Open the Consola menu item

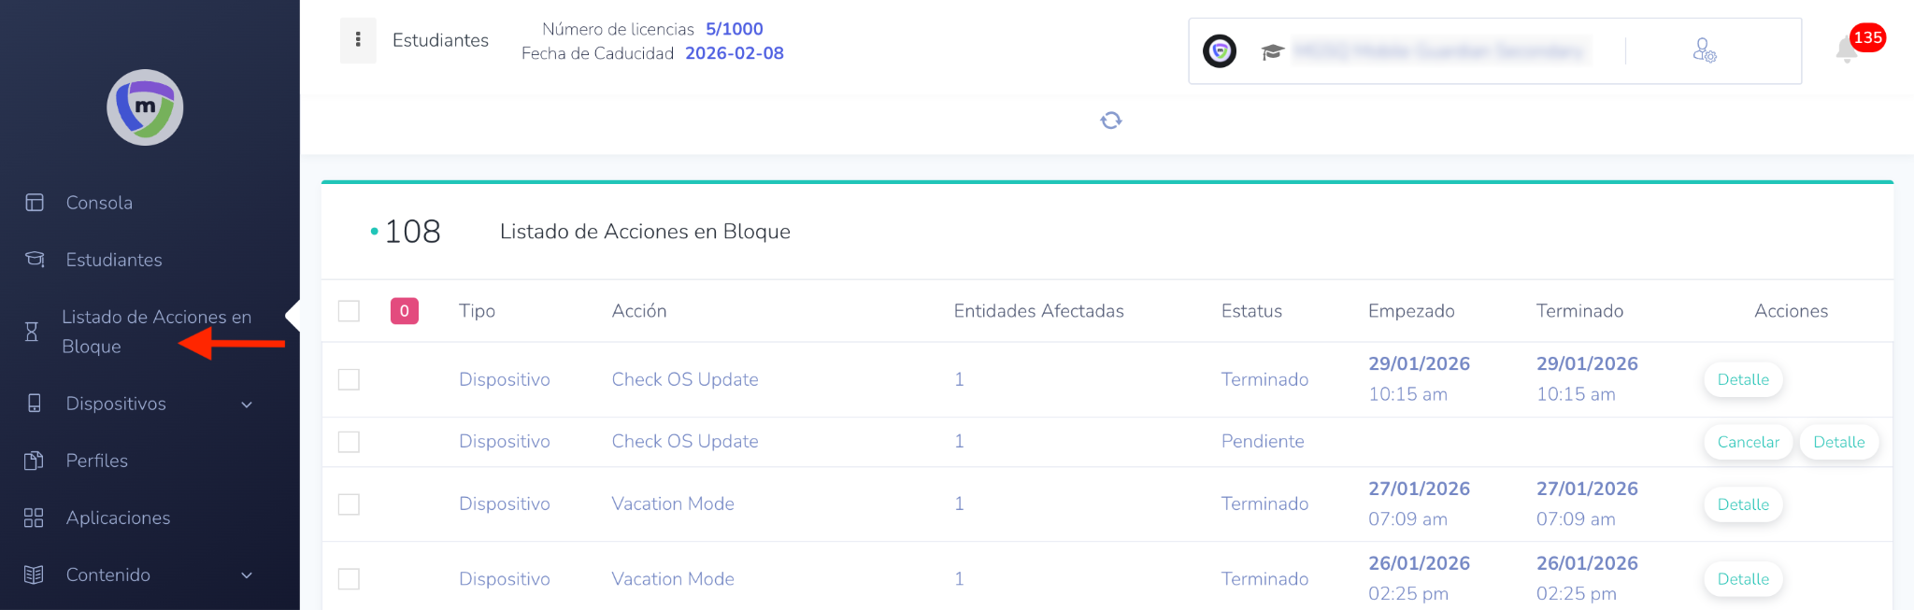coord(99,203)
